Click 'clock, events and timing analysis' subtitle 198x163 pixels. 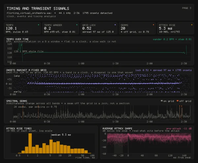coord(31,16)
